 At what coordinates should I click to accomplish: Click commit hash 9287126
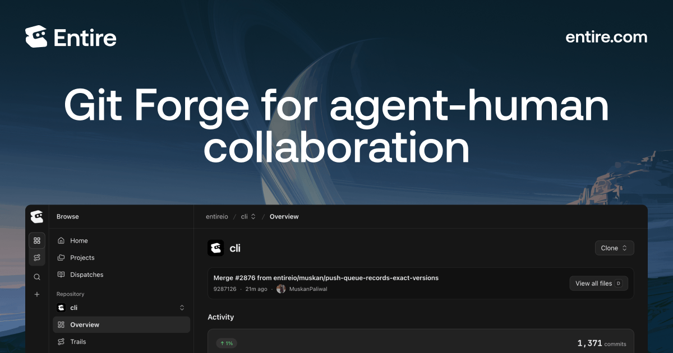225,289
